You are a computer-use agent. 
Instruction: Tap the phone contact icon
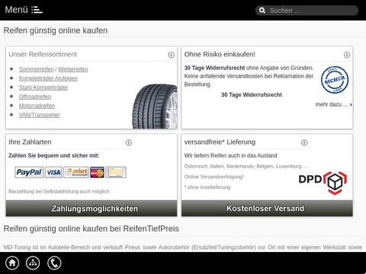[54, 263]
